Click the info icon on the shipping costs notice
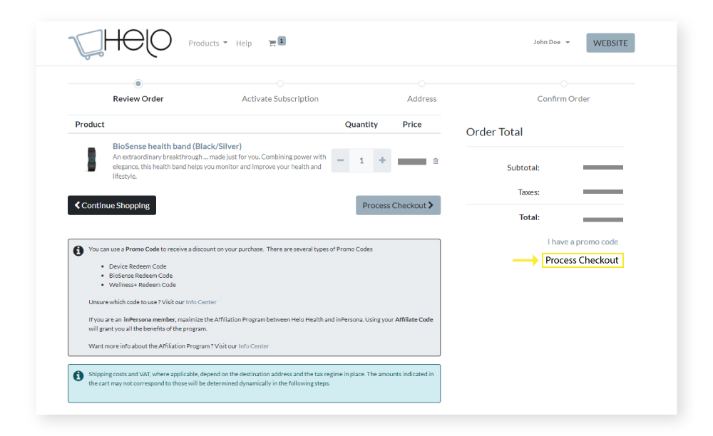This screenshot has height=436, width=713. pyautogui.click(x=78, y=374)
